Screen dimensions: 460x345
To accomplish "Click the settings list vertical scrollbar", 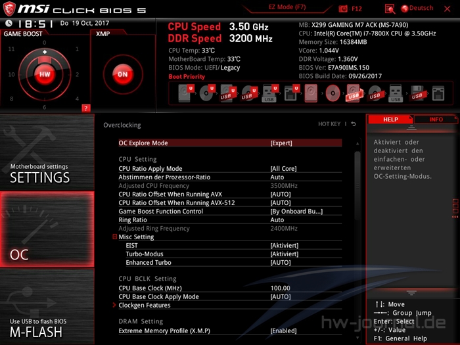I will [357, 186].
